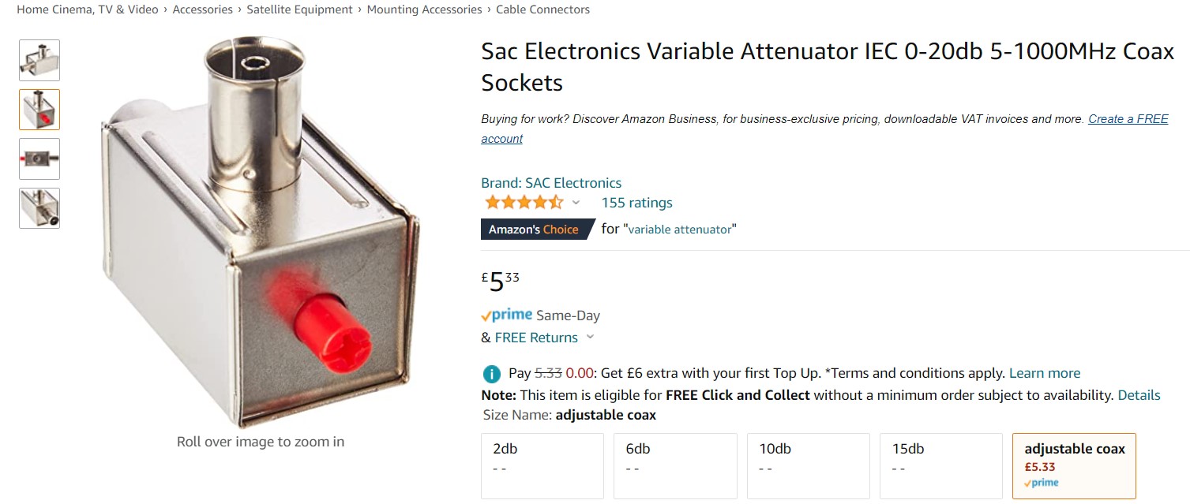
Task: Select the third product thumbnail in sidebar
Action: 39,159
